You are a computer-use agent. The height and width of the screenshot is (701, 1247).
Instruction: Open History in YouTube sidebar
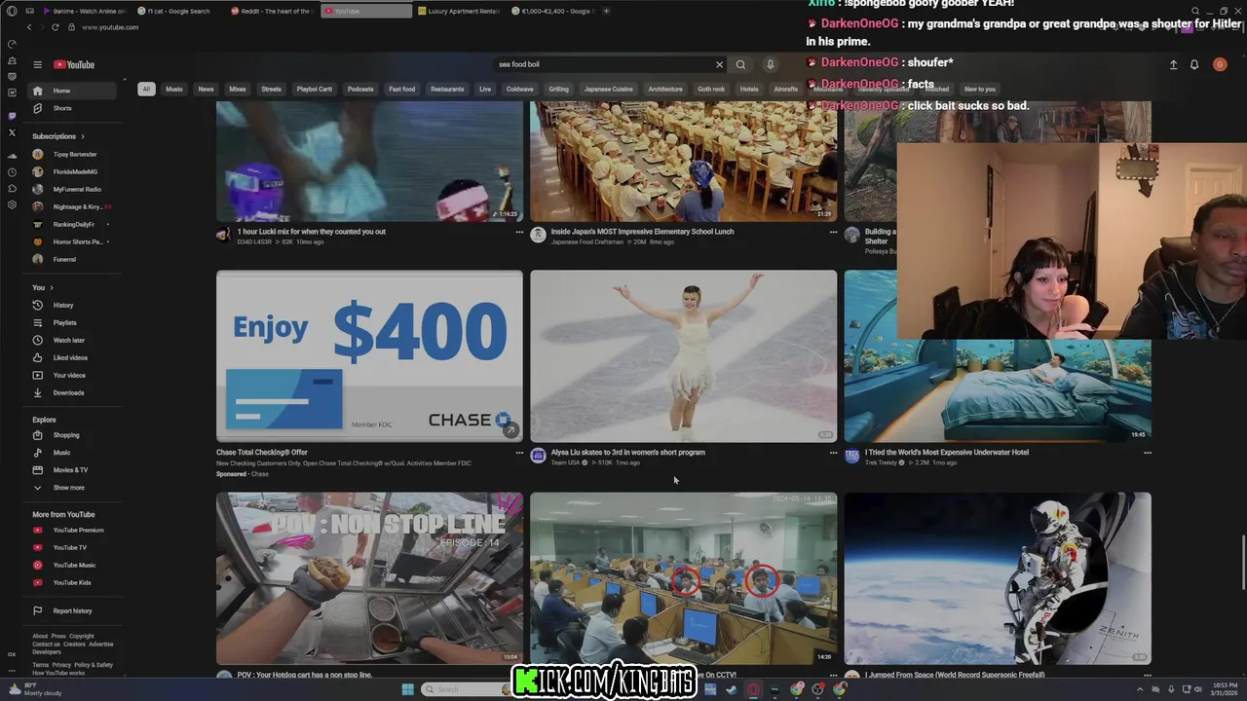(x=73, y=305)
